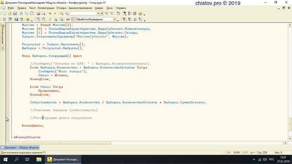Click the magnifier find icon
292x164 pixels.
pos(67,13)
